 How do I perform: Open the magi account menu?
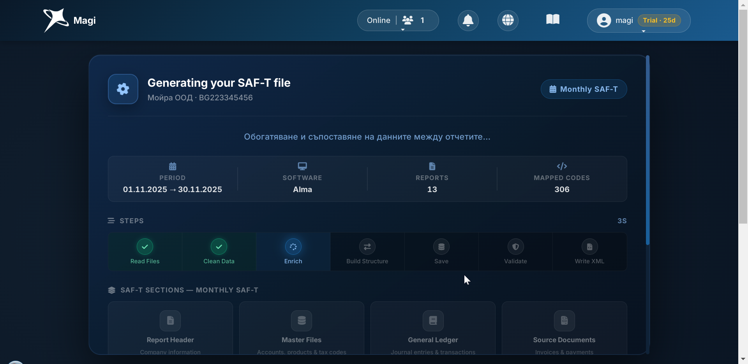point(639,21)
